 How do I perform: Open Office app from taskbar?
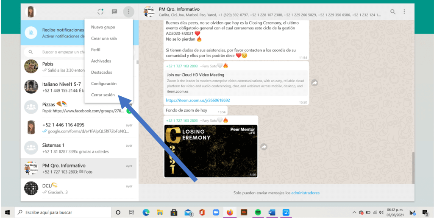pyautogui.click(x=202, y=212)
